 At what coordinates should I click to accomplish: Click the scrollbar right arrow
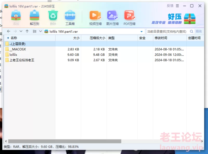(x=202, y=141)
